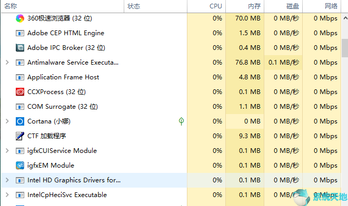The width and height of the screenshot is (348, 206).
Task: Sort by the 网络 column header
Action: [x=322, y=6]
